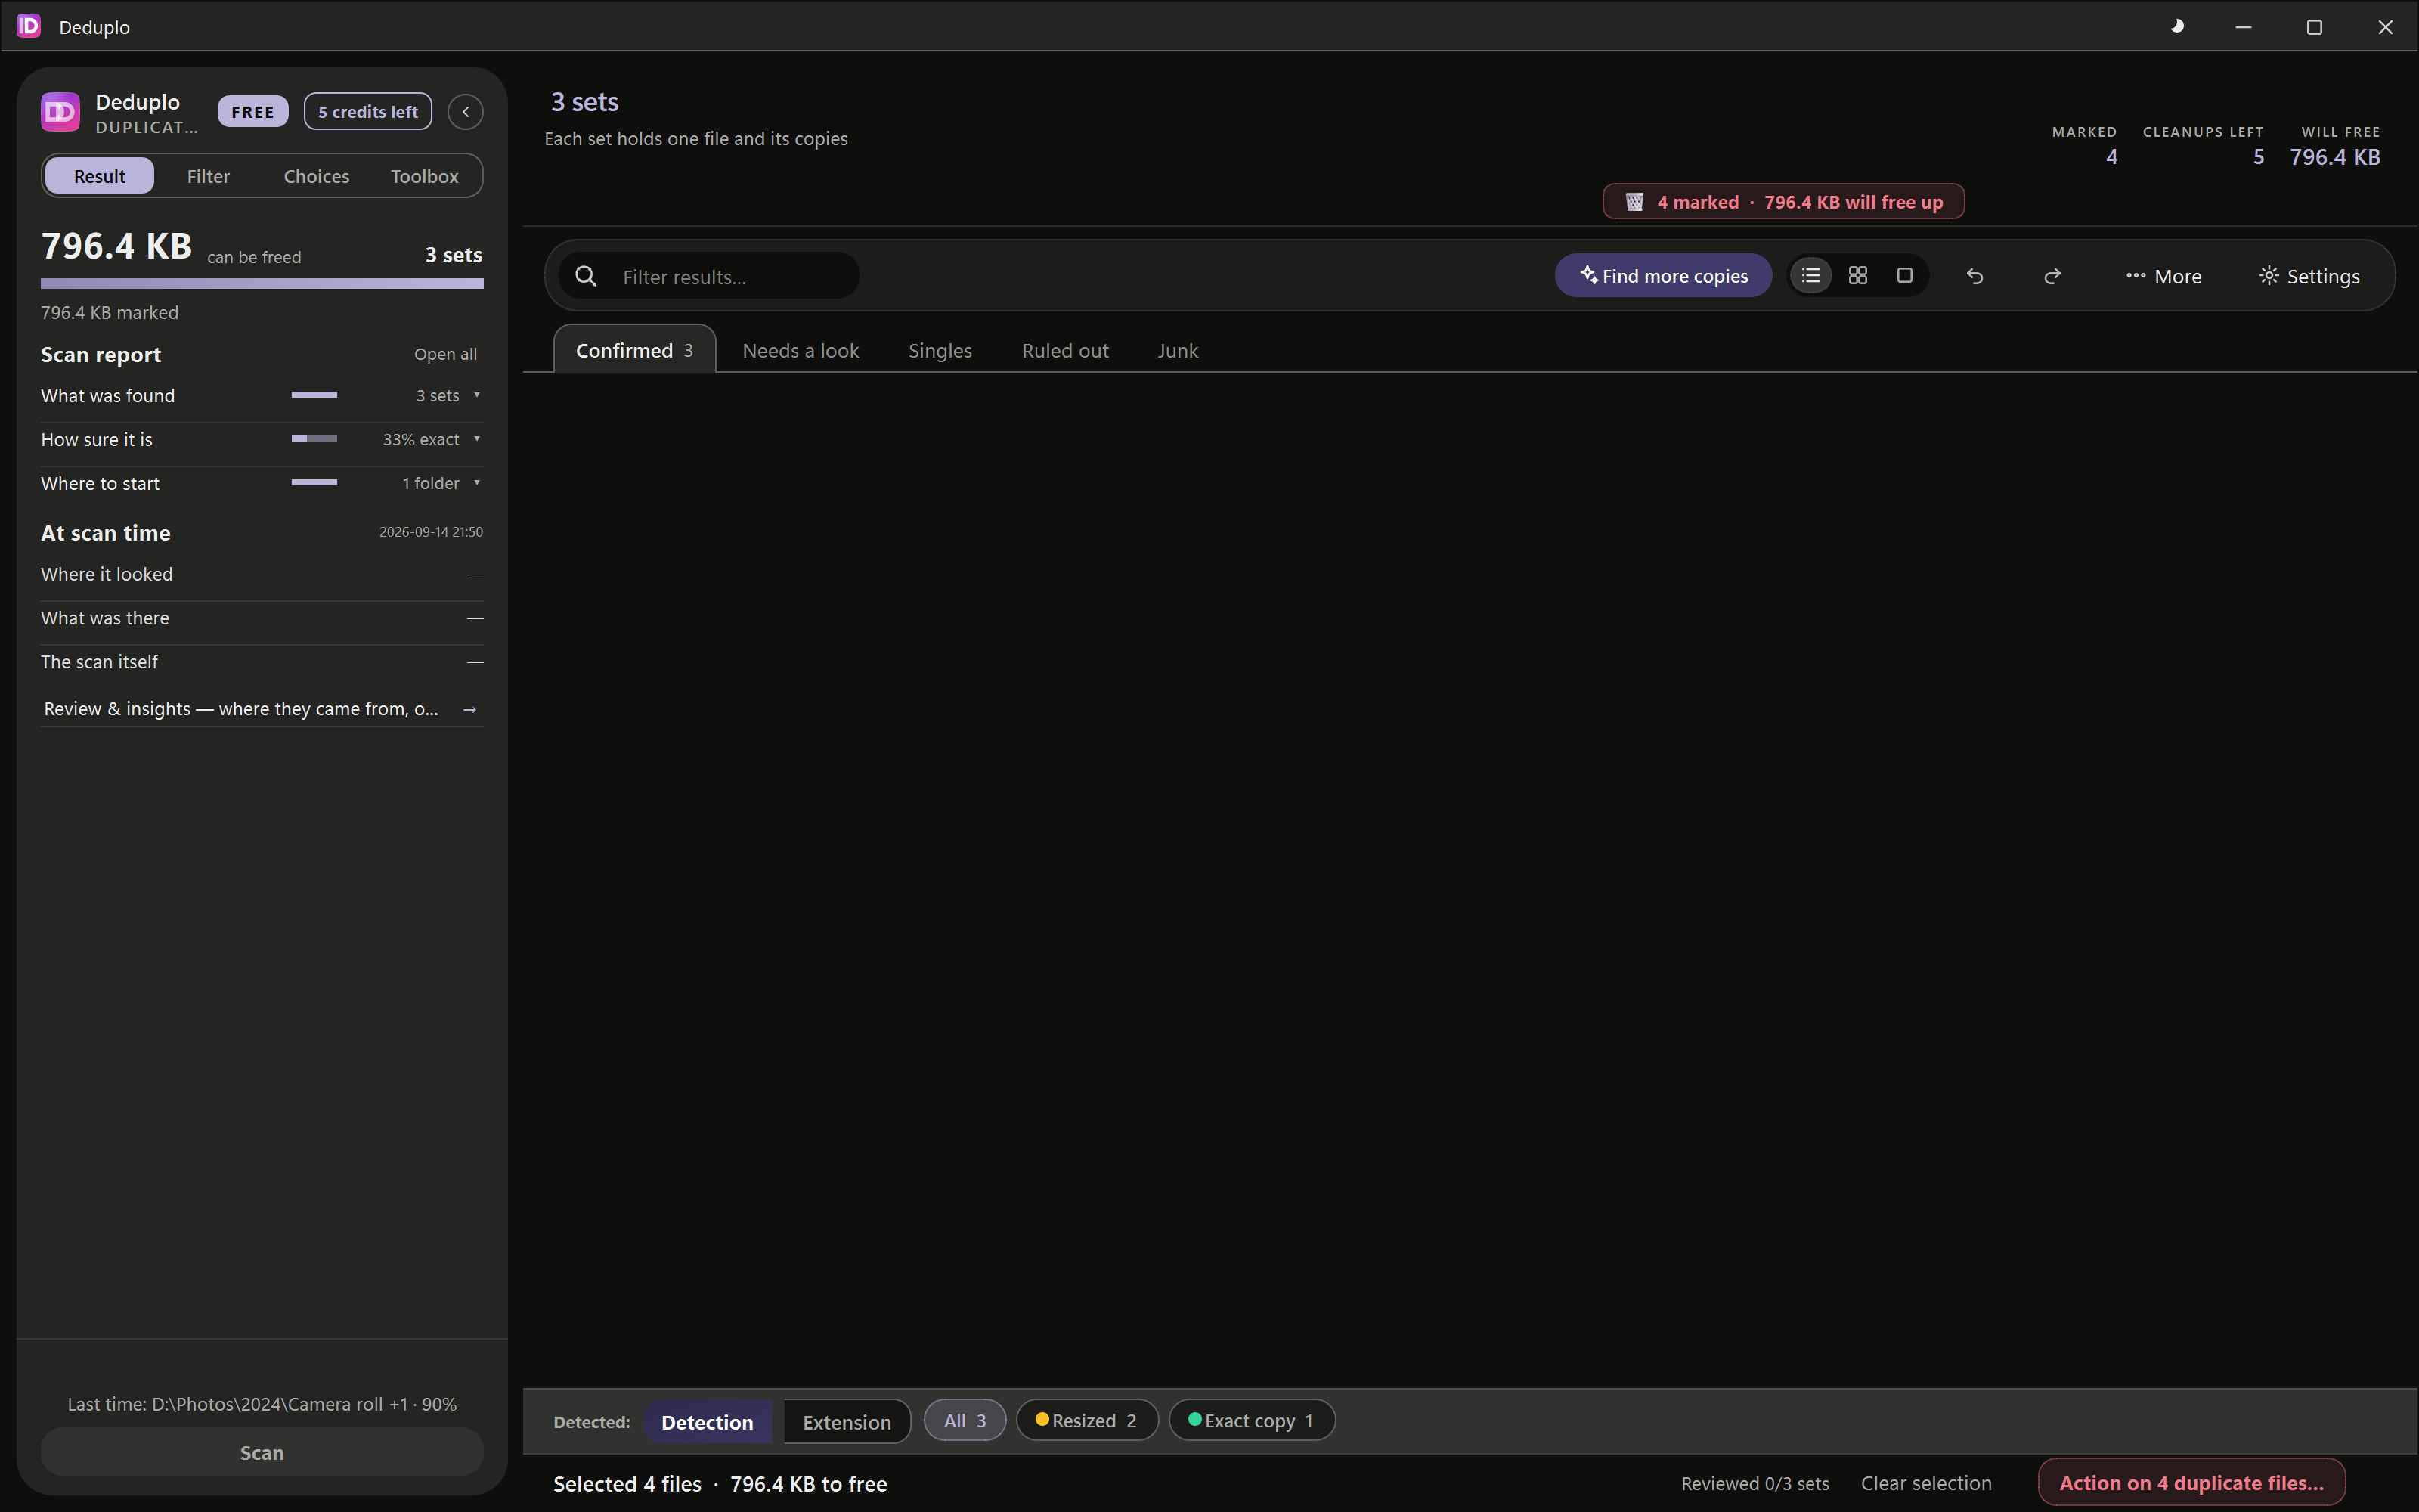Open Review & insights link
The width and height of the screenshot is (2419, 1512).
(262, 709)
